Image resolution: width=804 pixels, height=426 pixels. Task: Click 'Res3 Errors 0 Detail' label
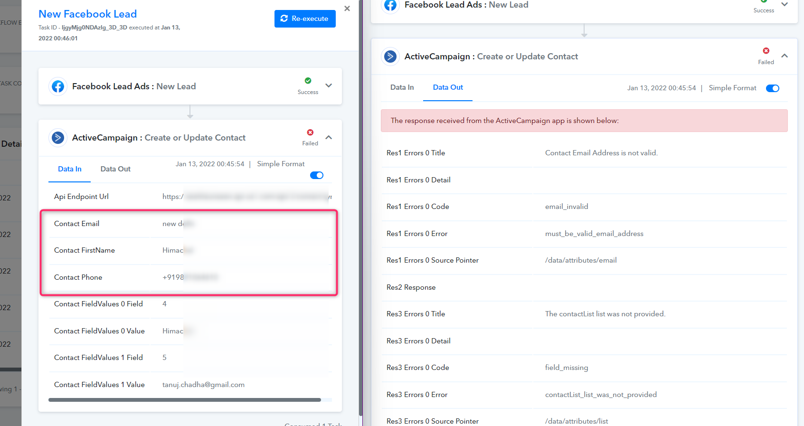point(418,341)
